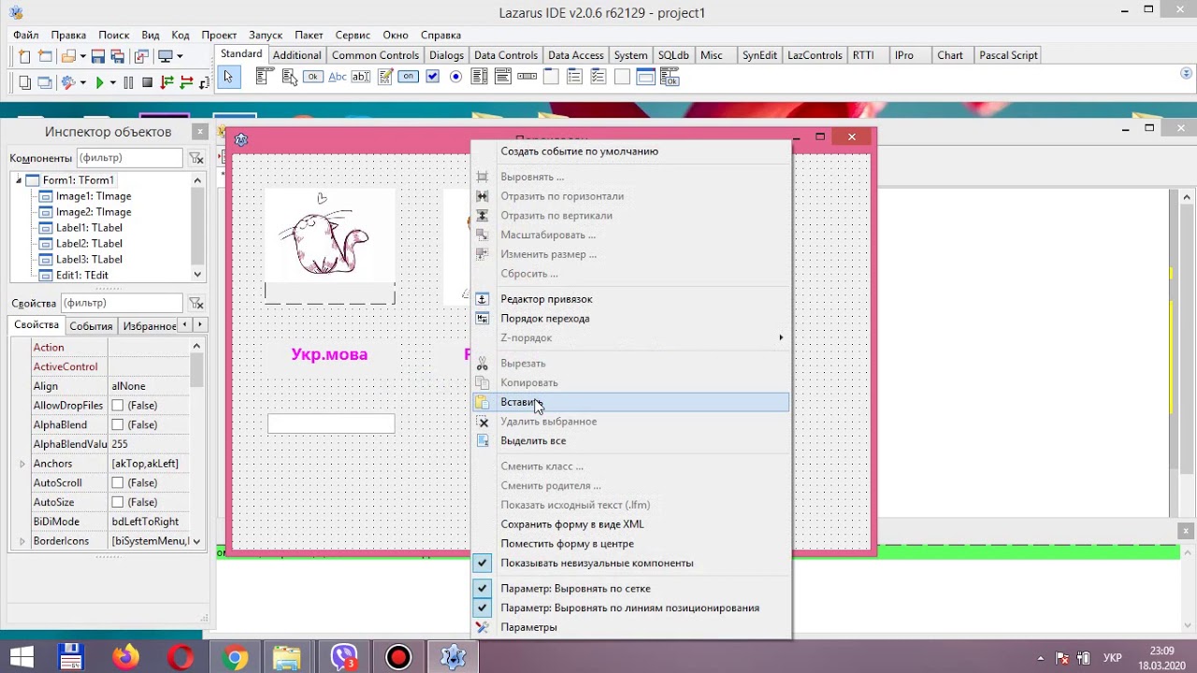Click the Save toolbar icon
Image resolution: width=1197 pixels, height=673 pixels.
tap(98, 56)
